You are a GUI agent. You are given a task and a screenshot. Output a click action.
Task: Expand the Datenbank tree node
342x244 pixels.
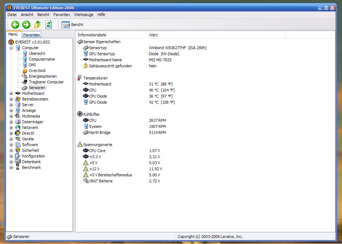[x=11, y=162]
